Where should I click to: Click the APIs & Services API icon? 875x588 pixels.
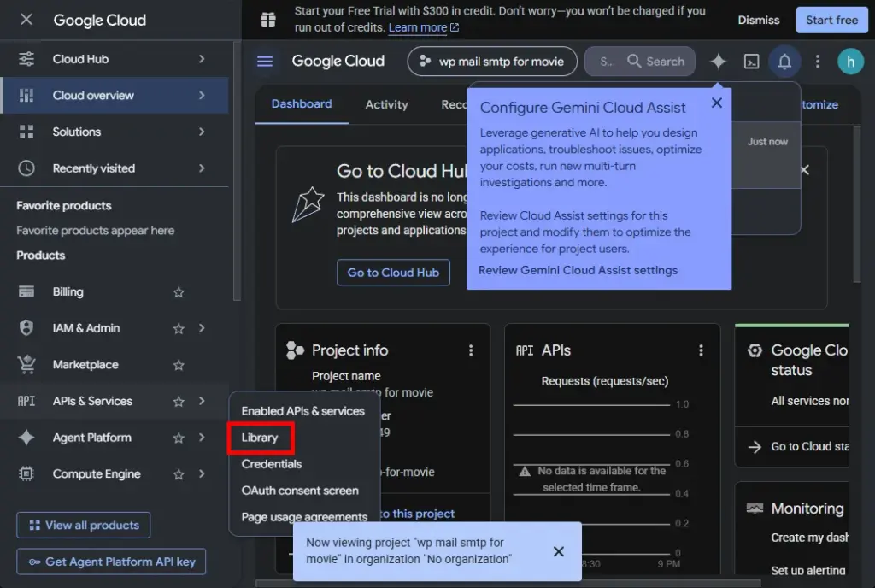26,401
